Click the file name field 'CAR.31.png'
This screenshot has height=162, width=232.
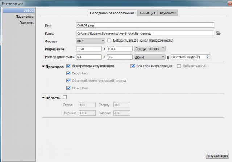(145, 26)
